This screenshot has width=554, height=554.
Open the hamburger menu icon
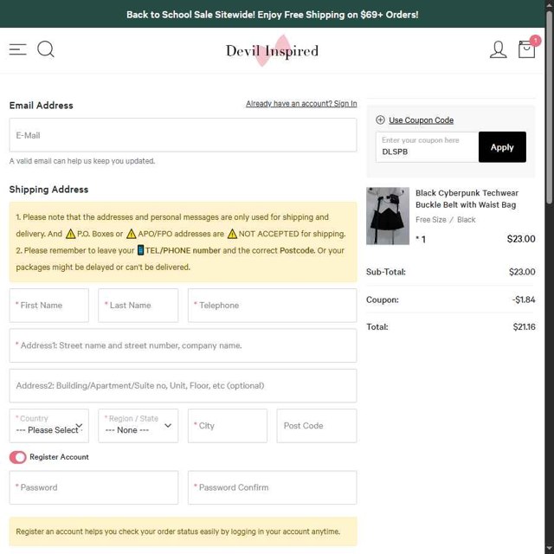(17, 49)
